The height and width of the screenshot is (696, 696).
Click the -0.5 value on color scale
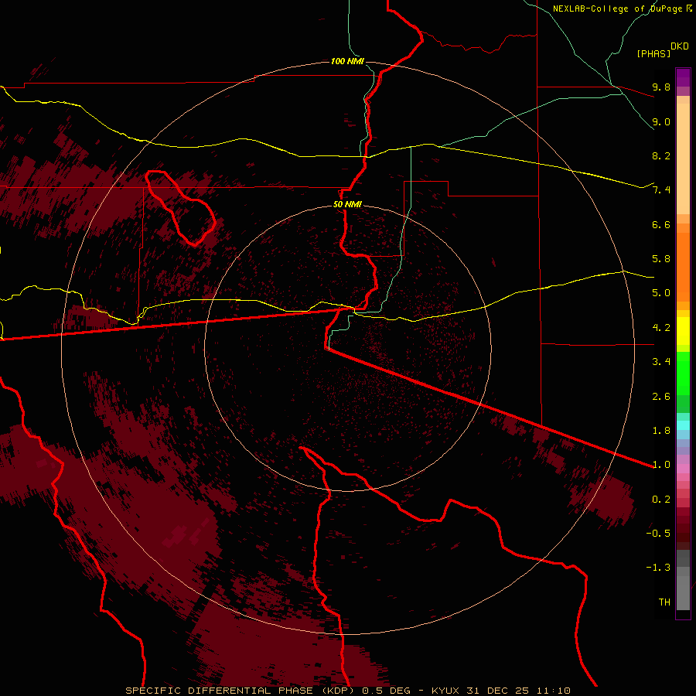point(658,534)
